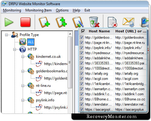Uncheck the https://aacargopl... row checkbox
Image resolution: width=151 pixels, height=121 pixels.
[82, 110]
